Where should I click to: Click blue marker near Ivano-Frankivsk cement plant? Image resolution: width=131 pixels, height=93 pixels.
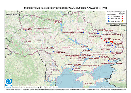tap(24, 44)
